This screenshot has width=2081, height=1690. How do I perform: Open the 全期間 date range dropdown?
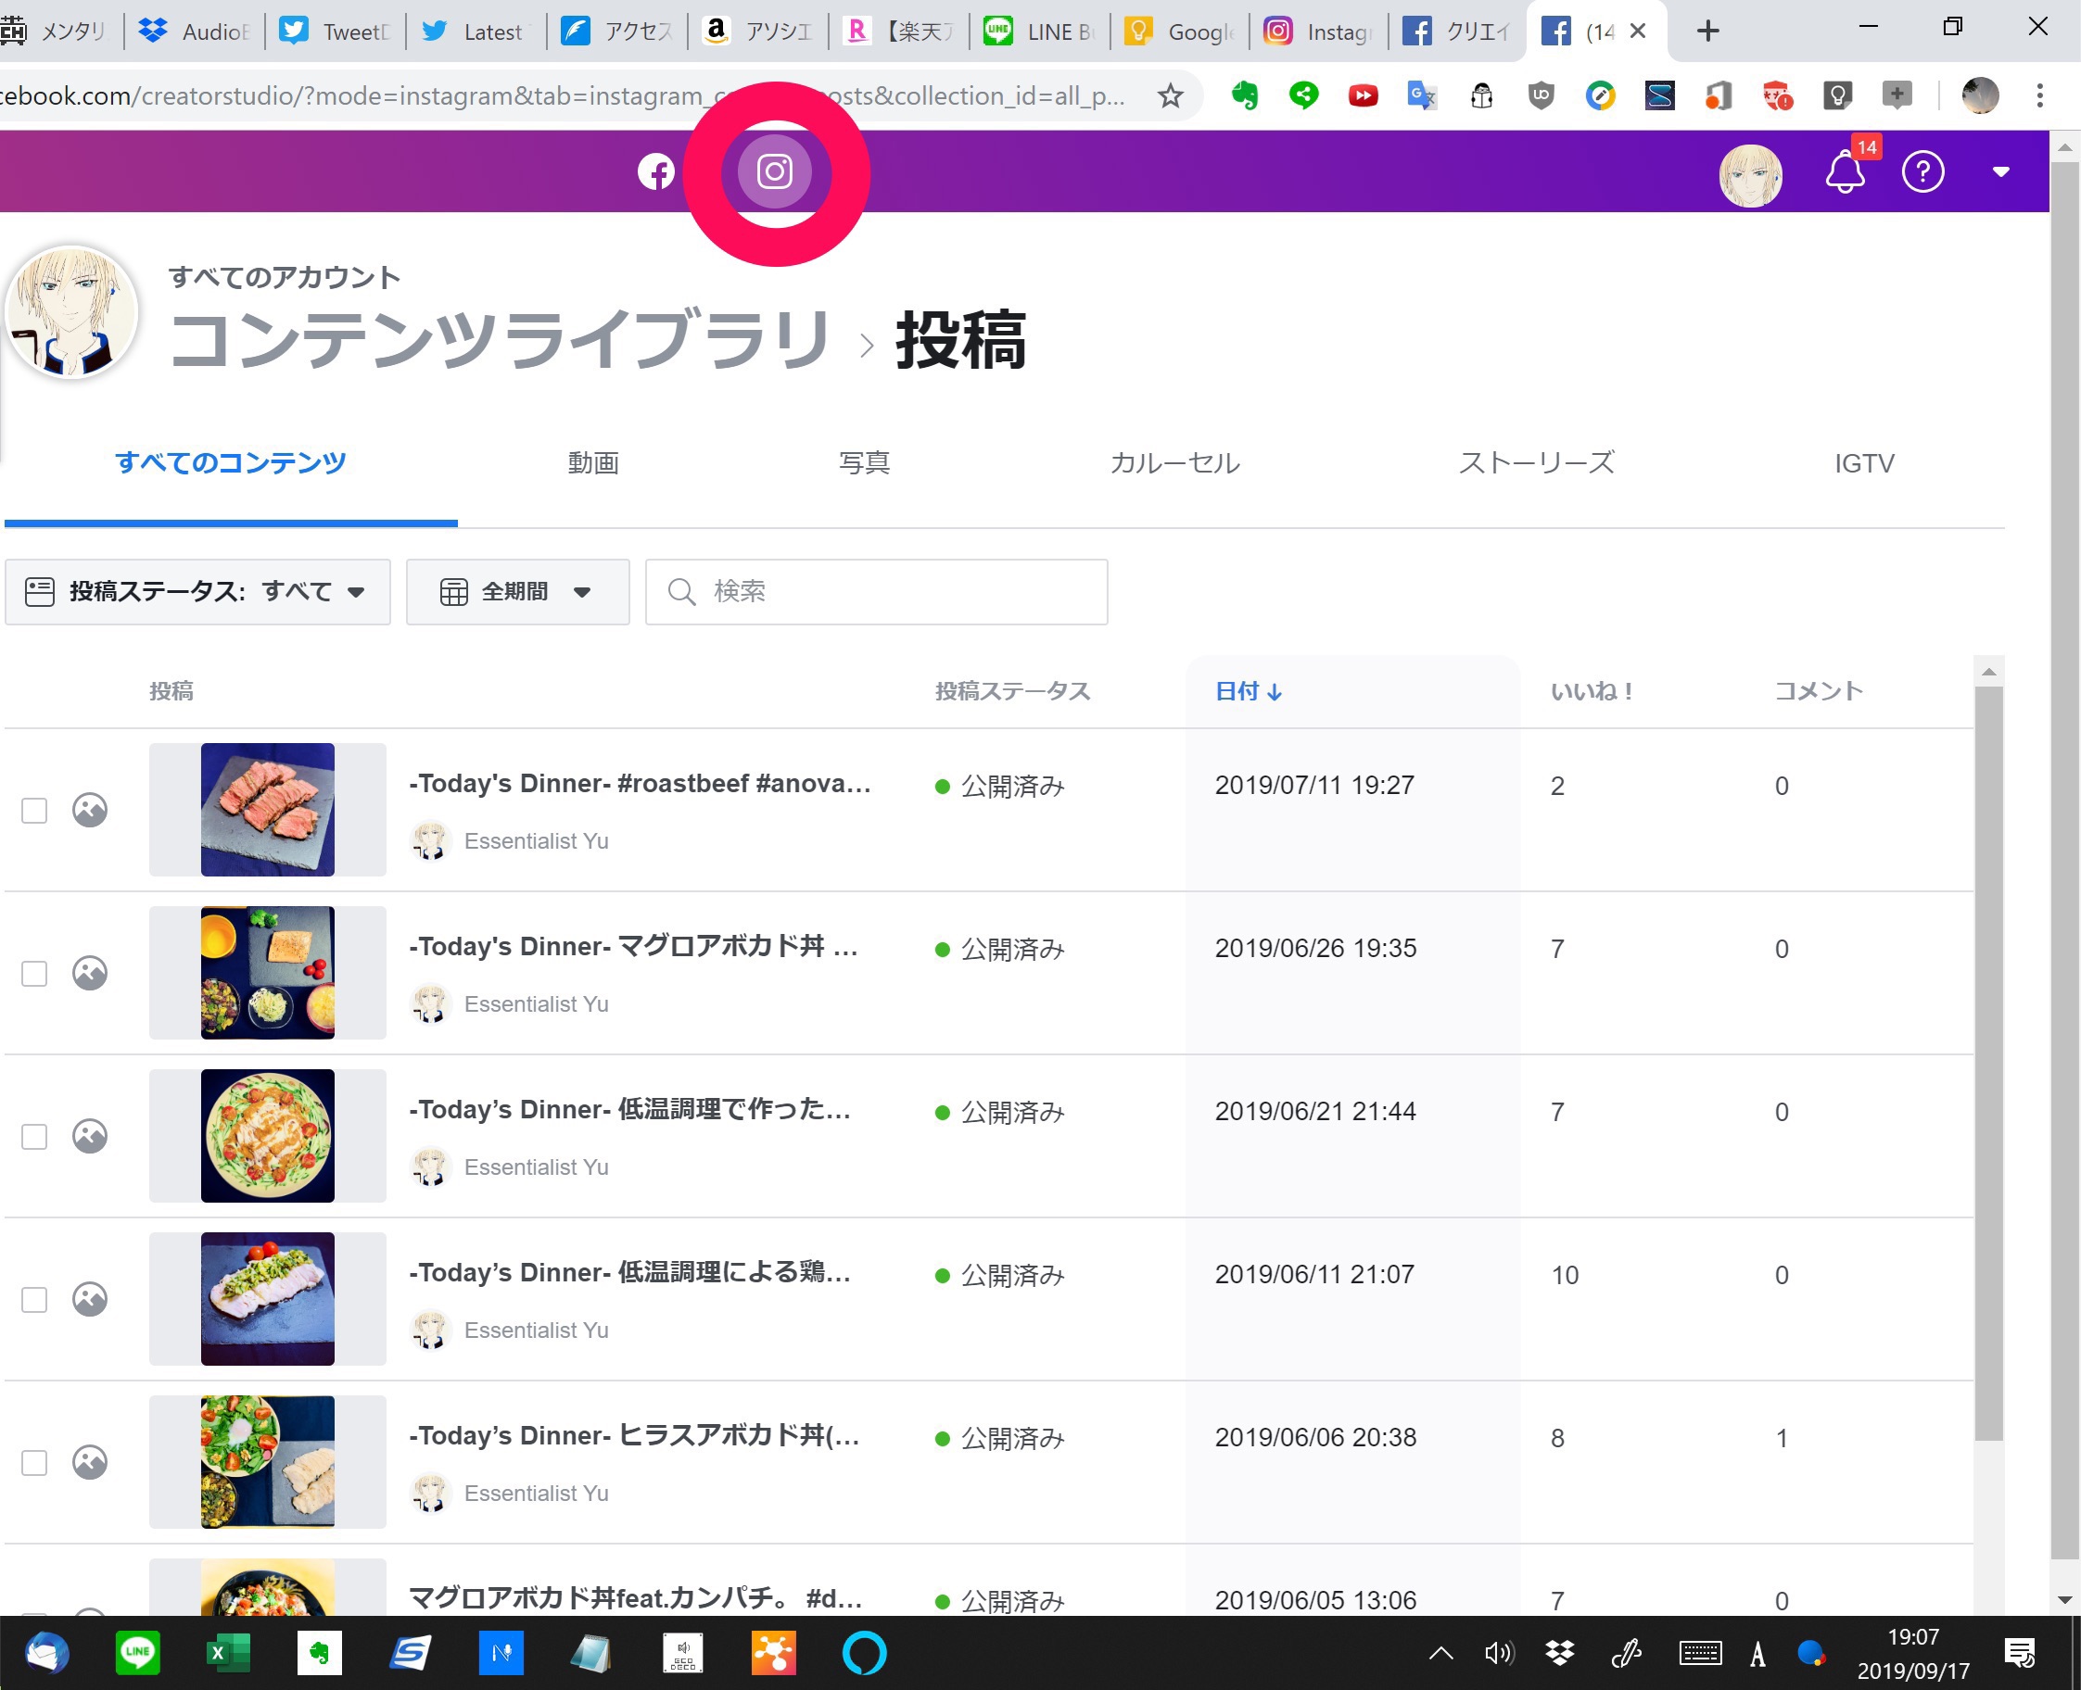[517, 591]
